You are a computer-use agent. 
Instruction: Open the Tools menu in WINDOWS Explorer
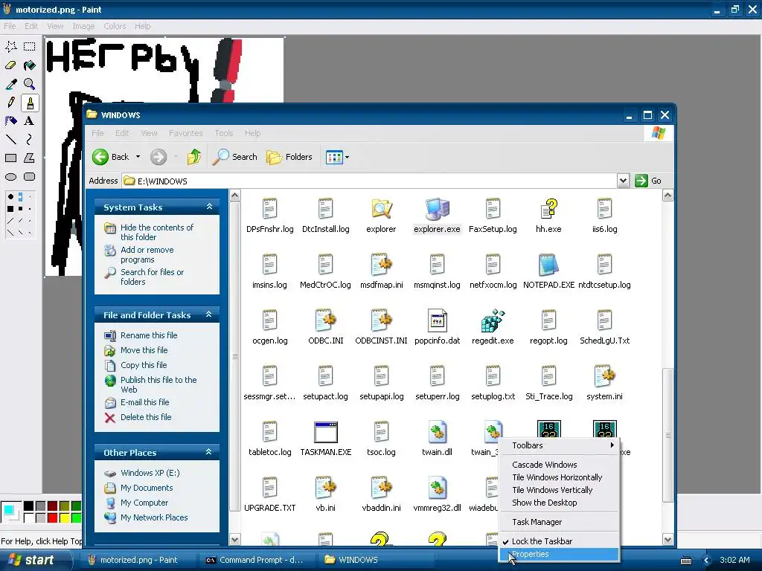[223, 133]
